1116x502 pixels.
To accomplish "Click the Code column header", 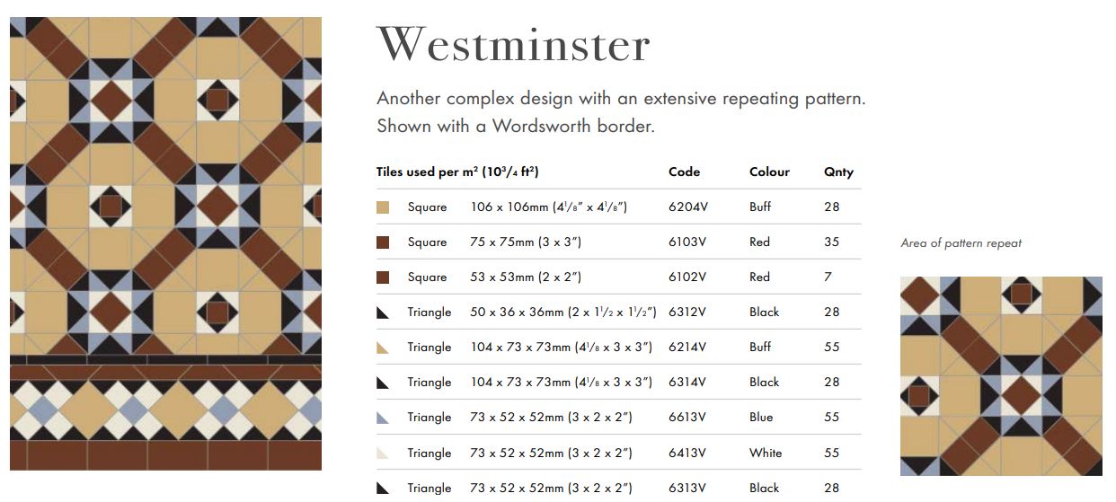I will coord(684,172).
